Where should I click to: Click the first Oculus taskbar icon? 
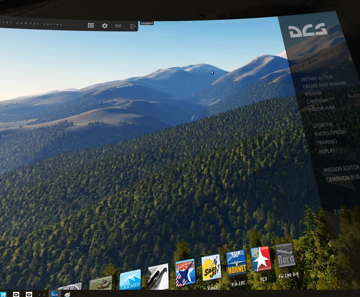tap(16, 294)
